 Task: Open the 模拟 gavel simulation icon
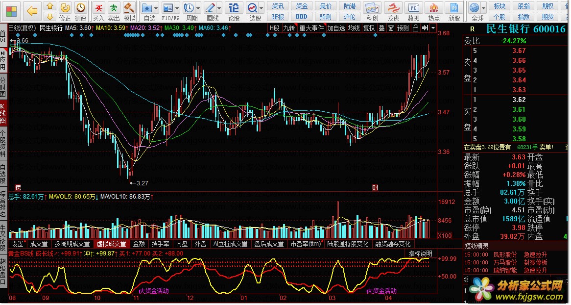click(129, 7)
